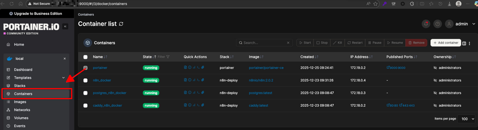Click the Pause button
Viewport: 478px width, 130px height.
tap(375, 43)
